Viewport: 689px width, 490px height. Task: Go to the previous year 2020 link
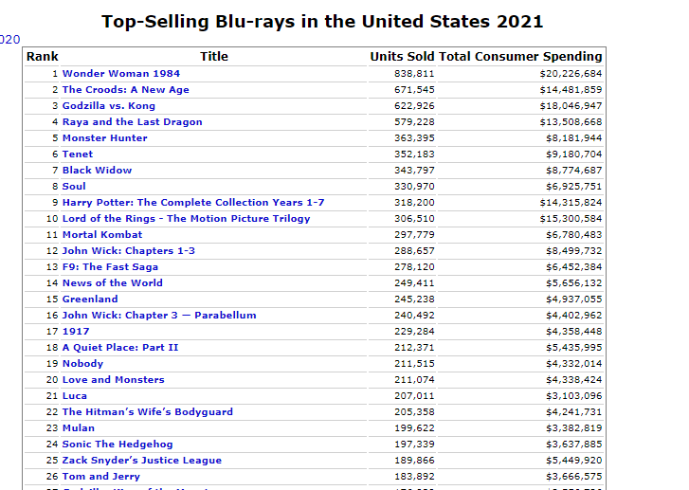9,40
